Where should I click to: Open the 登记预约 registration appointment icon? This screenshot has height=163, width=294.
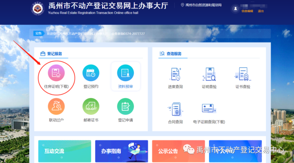click(91, 73)
